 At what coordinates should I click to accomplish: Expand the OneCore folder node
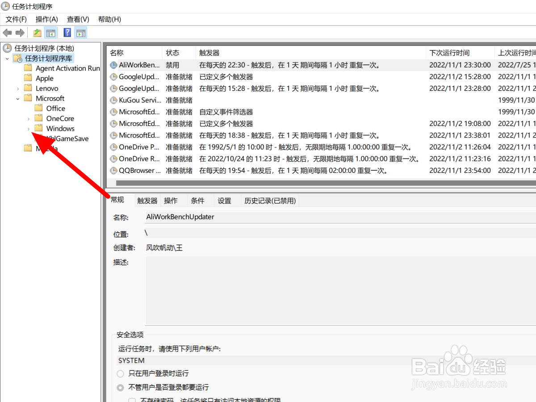click(29, 119)
